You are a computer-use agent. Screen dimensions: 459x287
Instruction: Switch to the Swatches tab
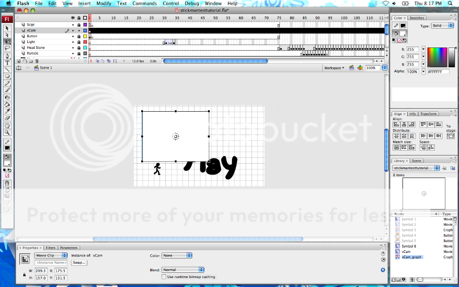(x=417, y=18)
